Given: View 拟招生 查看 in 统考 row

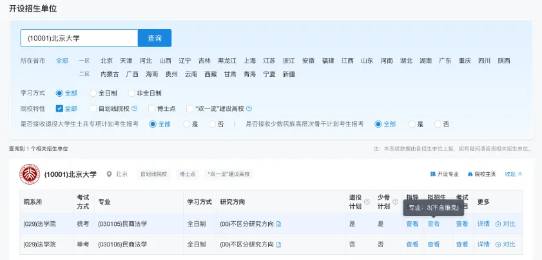Looking at the screenshot, I should click(434, 224).
